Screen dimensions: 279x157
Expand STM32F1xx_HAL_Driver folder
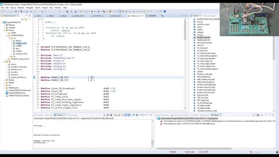point(7,59)
